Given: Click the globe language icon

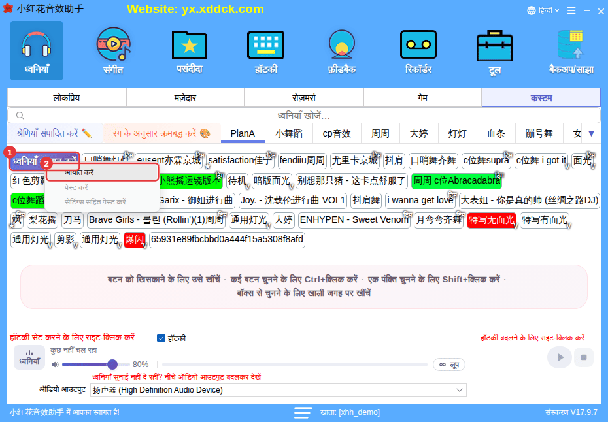Looking at the screenshot, I should pos(532,10).
